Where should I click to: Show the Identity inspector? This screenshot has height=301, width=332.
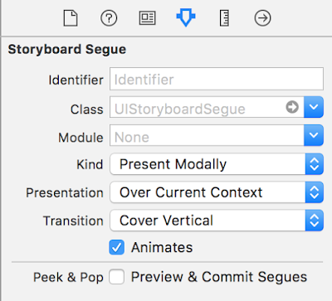pos(147,18)
